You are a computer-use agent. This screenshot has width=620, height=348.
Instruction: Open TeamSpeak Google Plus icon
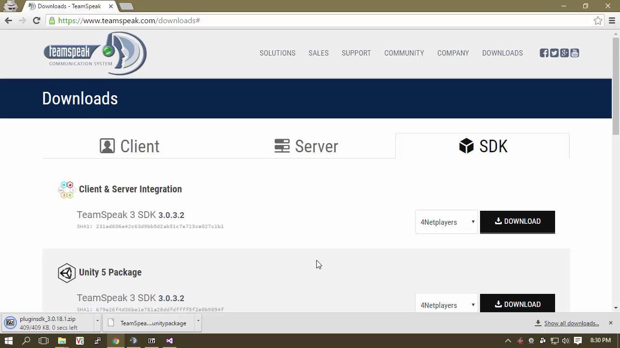coord(564,53)
